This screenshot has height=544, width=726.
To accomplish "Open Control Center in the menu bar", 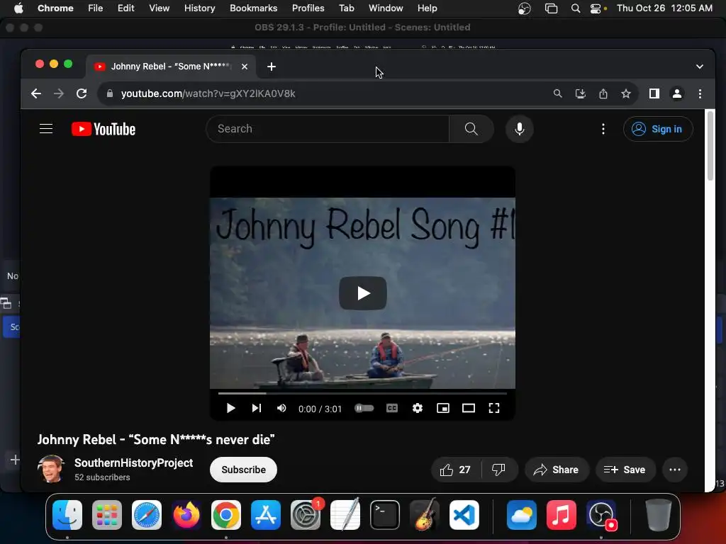I will pos(596,8).
